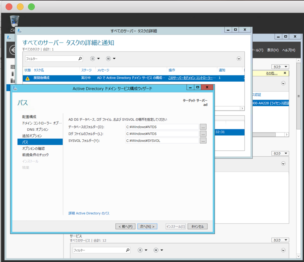Click the < 前へ(P) button

tap(126, 227)
